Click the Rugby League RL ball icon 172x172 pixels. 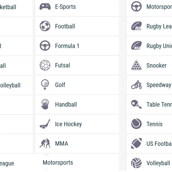coord(136,26)
